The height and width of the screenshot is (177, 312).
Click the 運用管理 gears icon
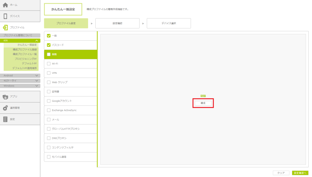coord(5,108)
